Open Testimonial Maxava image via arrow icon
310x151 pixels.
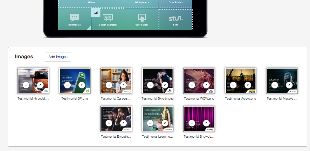coord(289,85)
